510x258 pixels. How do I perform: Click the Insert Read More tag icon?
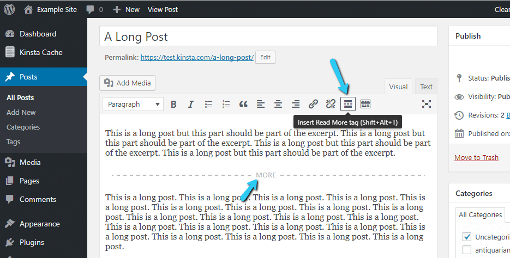click(347, 104)
